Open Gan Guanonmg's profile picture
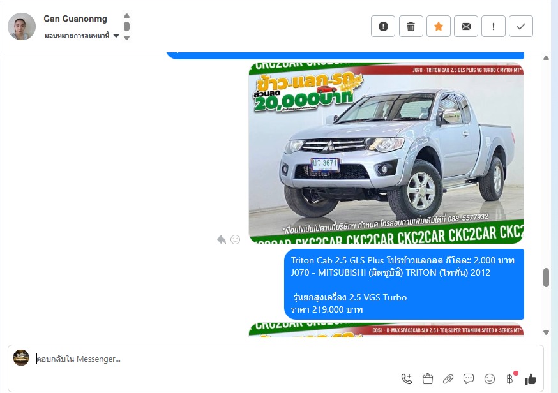Viewport: 558px width, 393px height. point(22,27)
